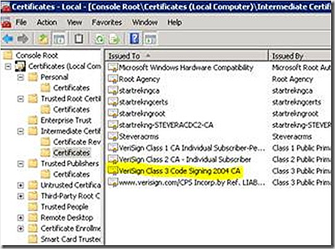Select VeriSign Class 1 CA Individual Subscriber row
Image resolution: width=335 pixels, height=249 pixels.
192,148
